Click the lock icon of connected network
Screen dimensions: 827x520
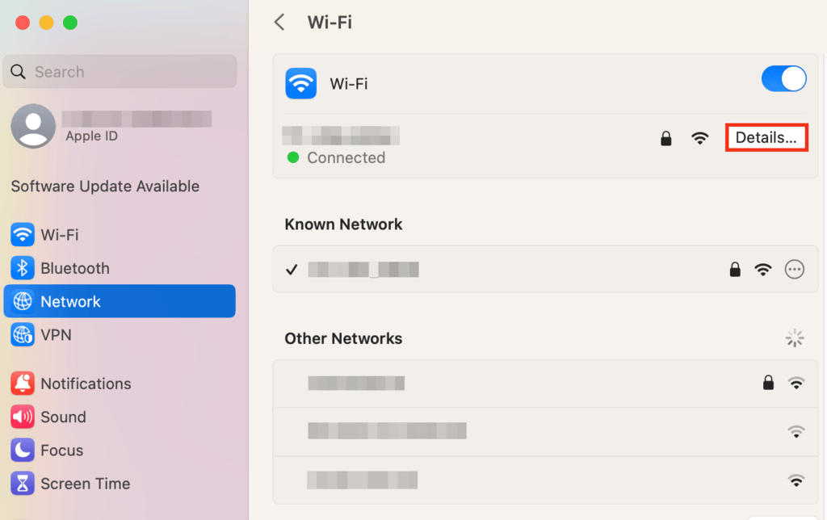665,139
